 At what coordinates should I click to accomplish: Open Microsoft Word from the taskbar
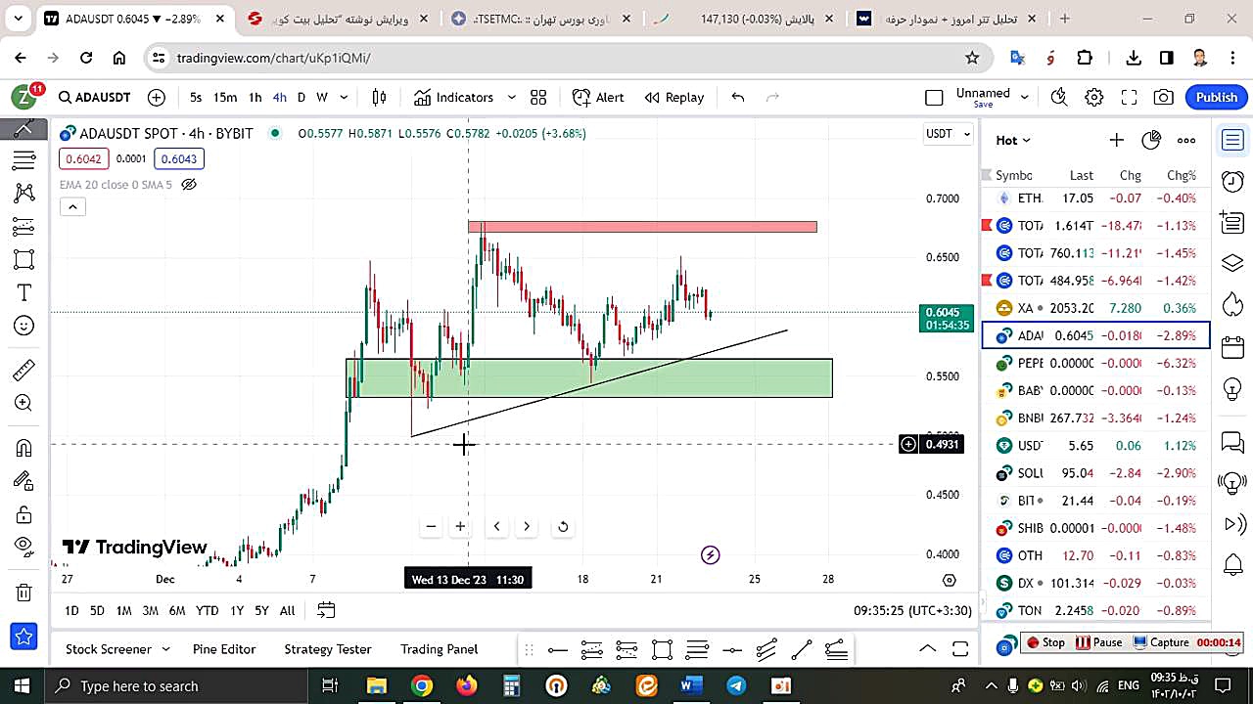(x=691, y=685)
